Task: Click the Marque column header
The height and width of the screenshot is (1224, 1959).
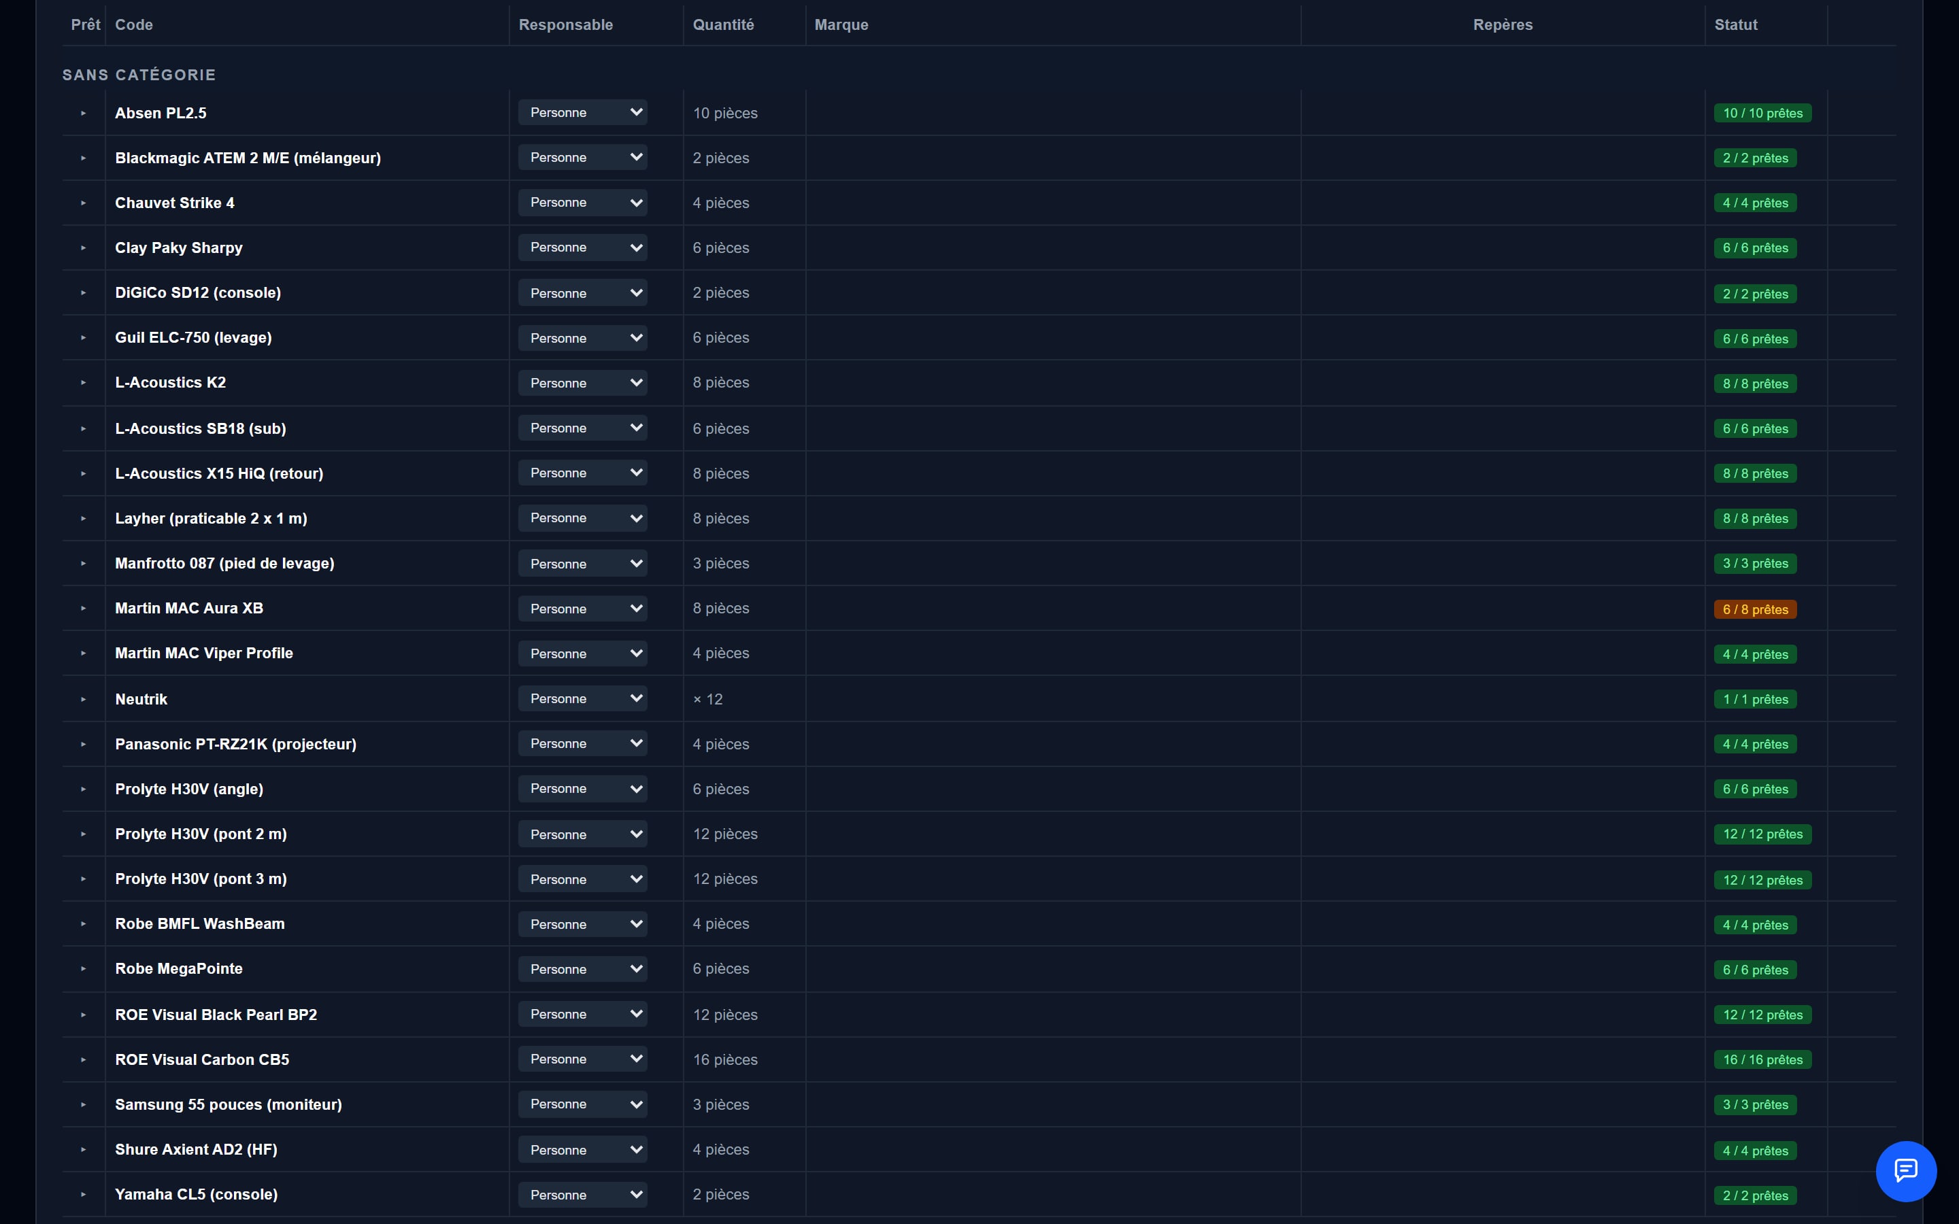Action: pos(841,25)
